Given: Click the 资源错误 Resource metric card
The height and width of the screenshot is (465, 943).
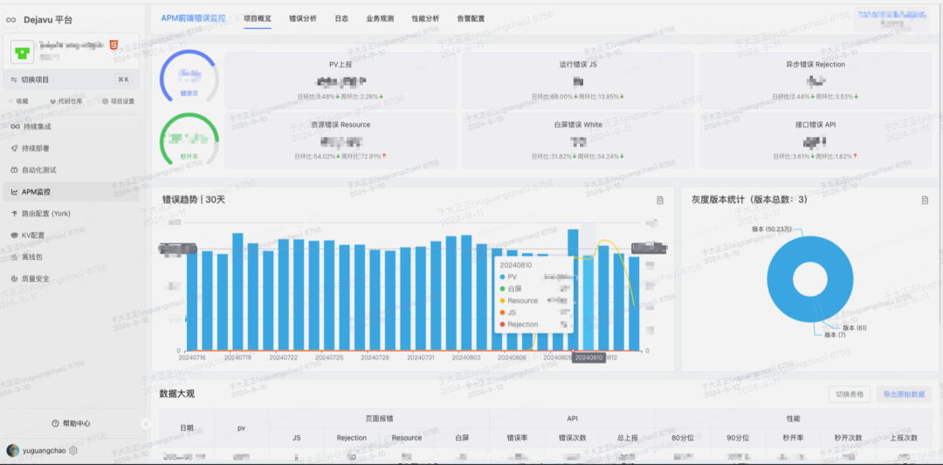Looking at the screenshot, I should pyautogui.click(x=341, y=140).
